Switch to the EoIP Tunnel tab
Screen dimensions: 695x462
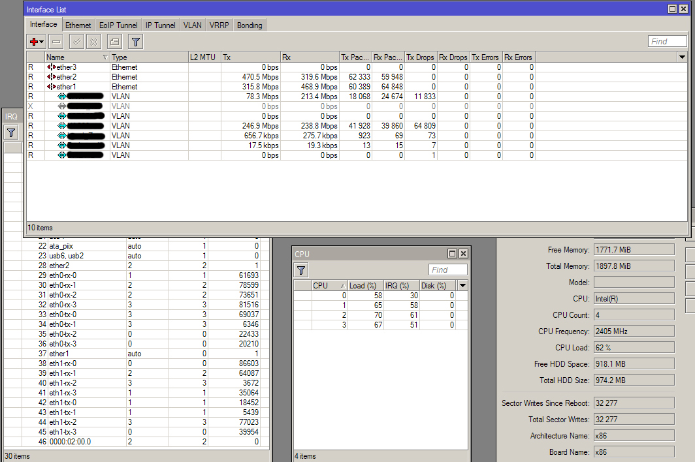(x=118, y=25)
